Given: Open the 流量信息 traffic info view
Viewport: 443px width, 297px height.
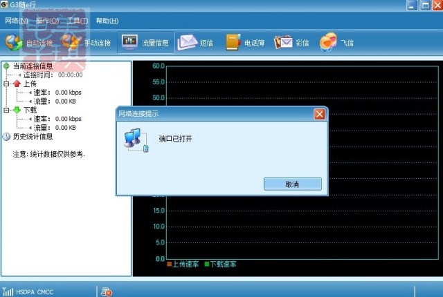Looking at the screenshot, I should coord(129,42).
